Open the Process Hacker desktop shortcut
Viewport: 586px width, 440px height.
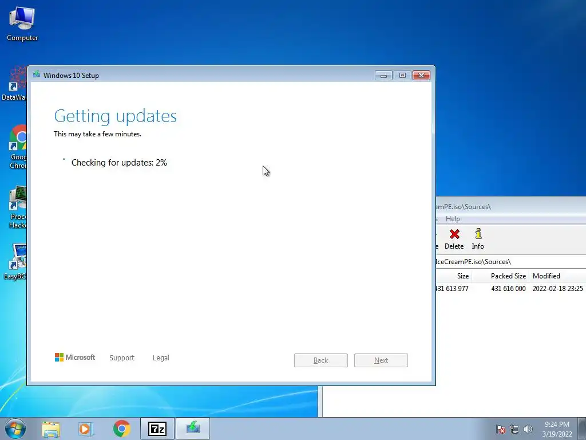18,207
